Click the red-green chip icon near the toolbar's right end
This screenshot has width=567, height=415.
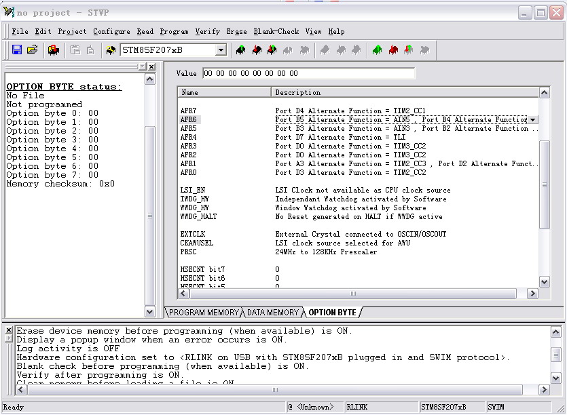(x=409, y=50)
